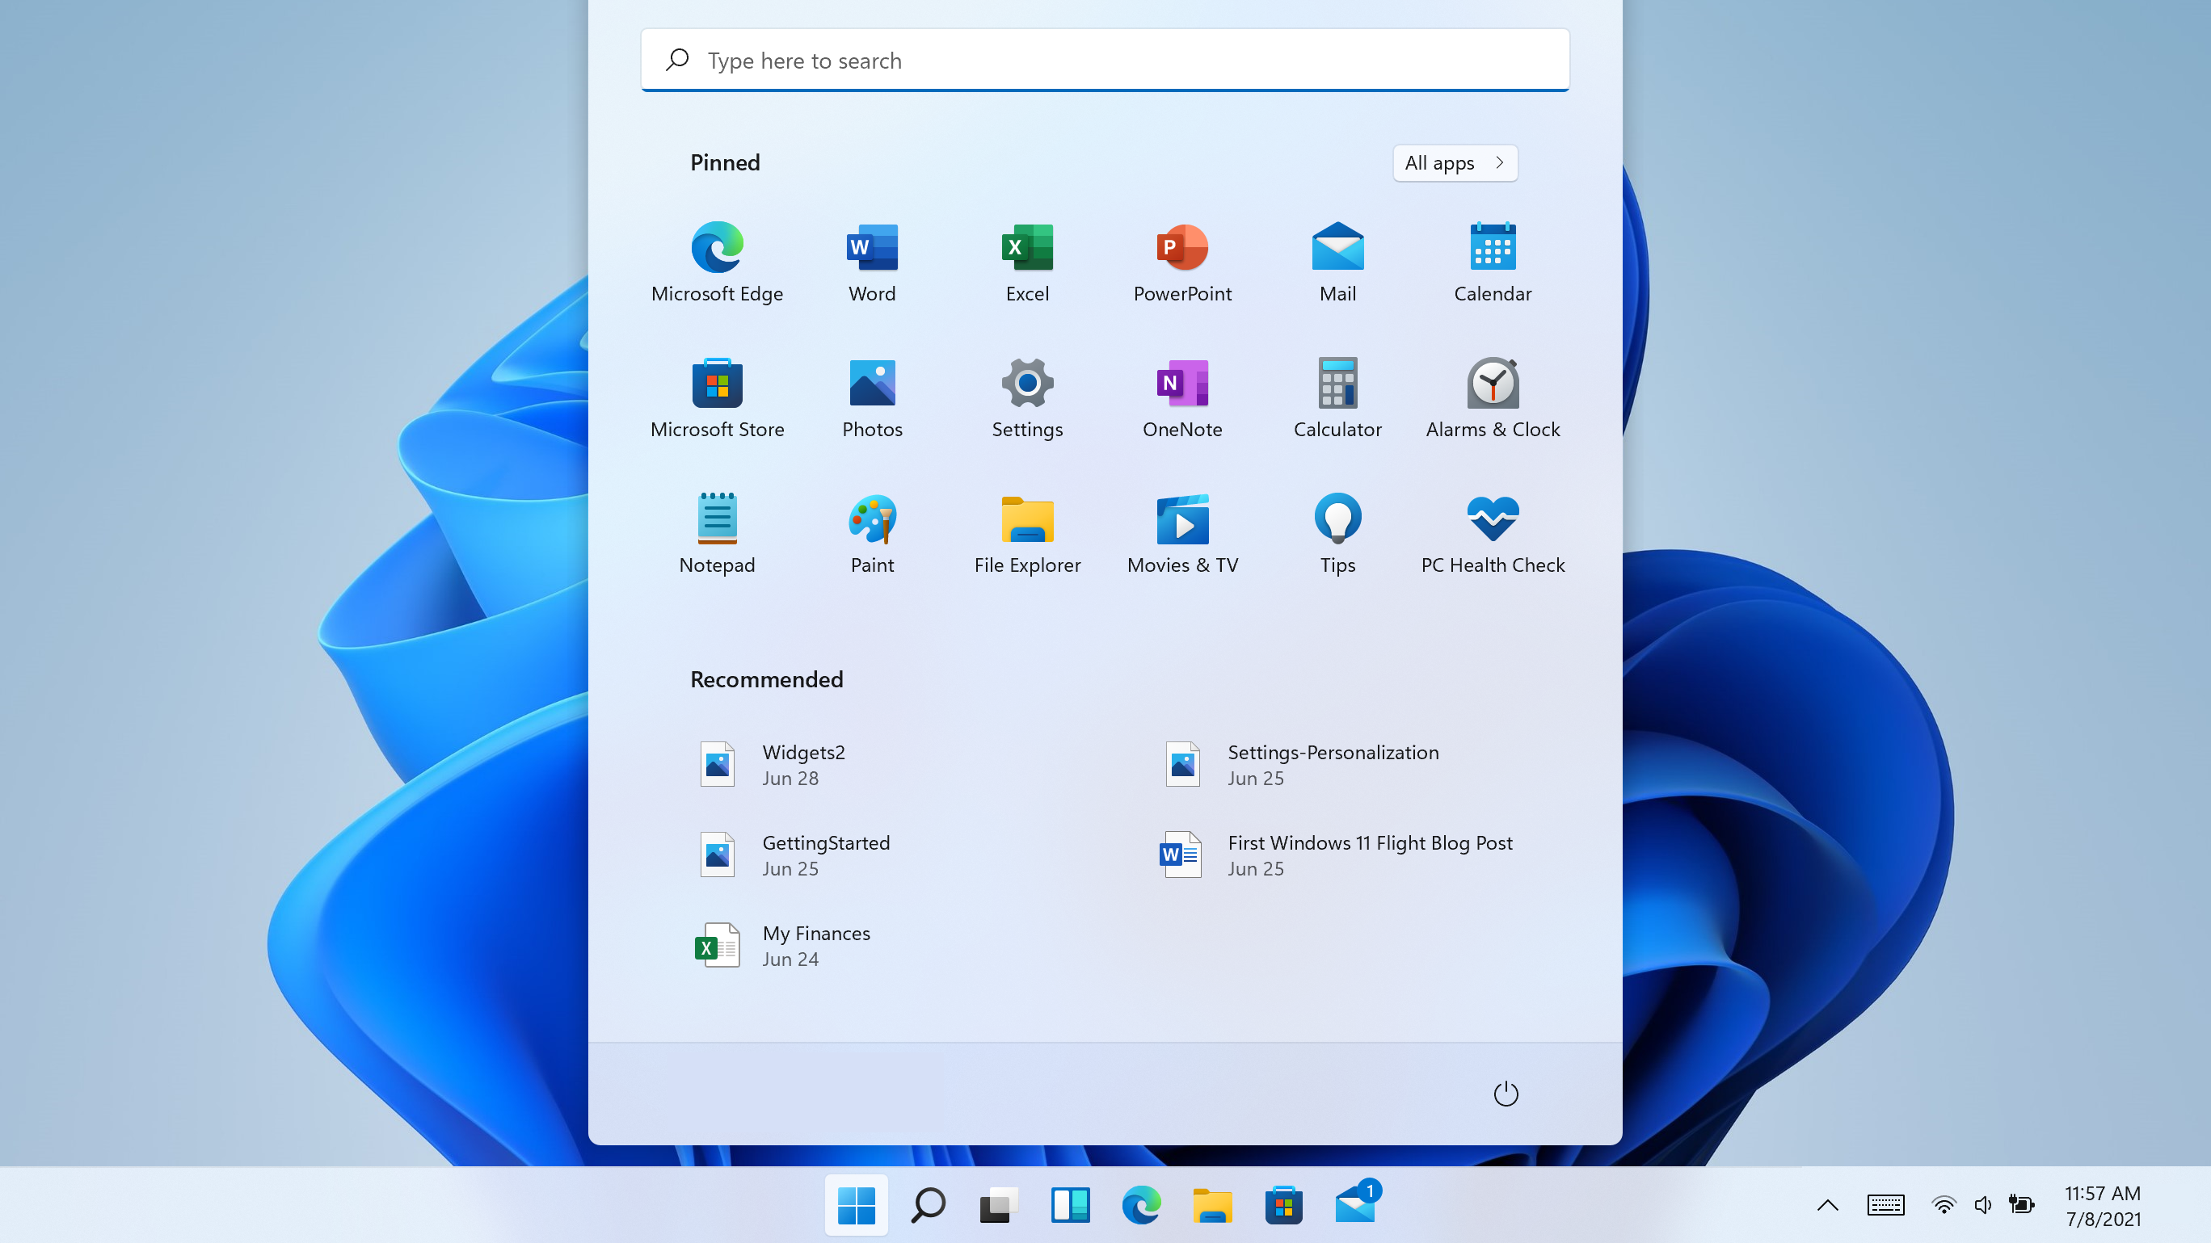Screen dimensions: 2211x1243
Task: Launch PowerPoint presentation app
Action: (1183, 258)
